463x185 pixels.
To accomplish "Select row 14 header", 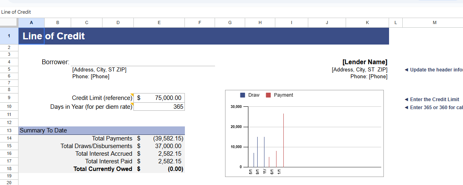I will tap(9, 138).
